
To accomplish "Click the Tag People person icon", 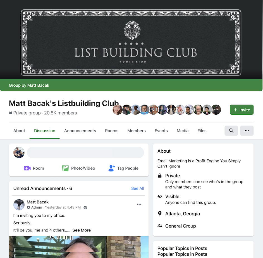I will point(112,168).
